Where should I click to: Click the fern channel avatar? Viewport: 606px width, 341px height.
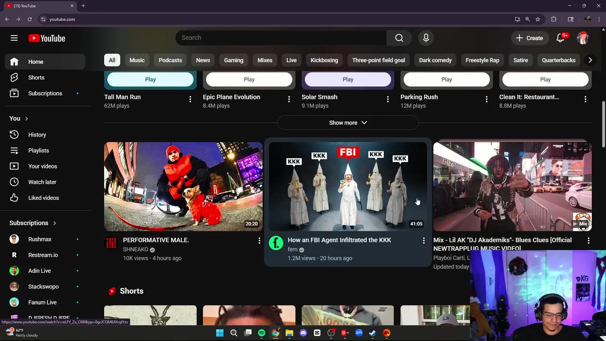(276, 243)
